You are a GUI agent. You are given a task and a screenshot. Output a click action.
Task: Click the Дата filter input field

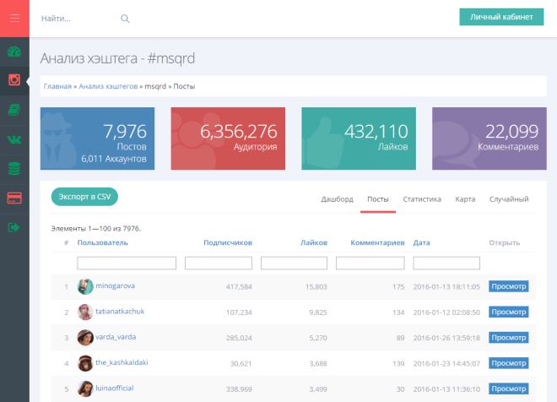tap(446, 263)
